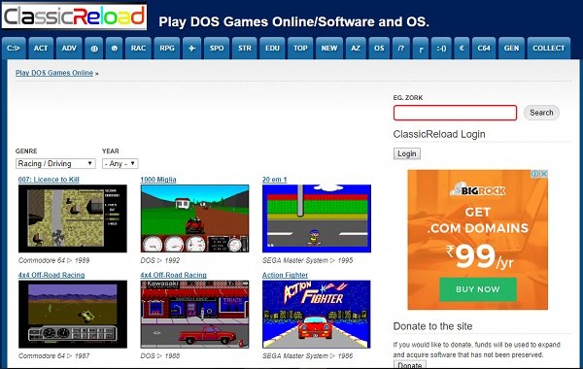The image size is (583, 369).
Task: Open the Action Fighter link
Action: pos(285,275)
